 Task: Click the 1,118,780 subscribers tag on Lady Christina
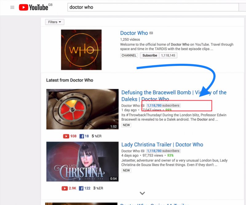pos(163,151)
